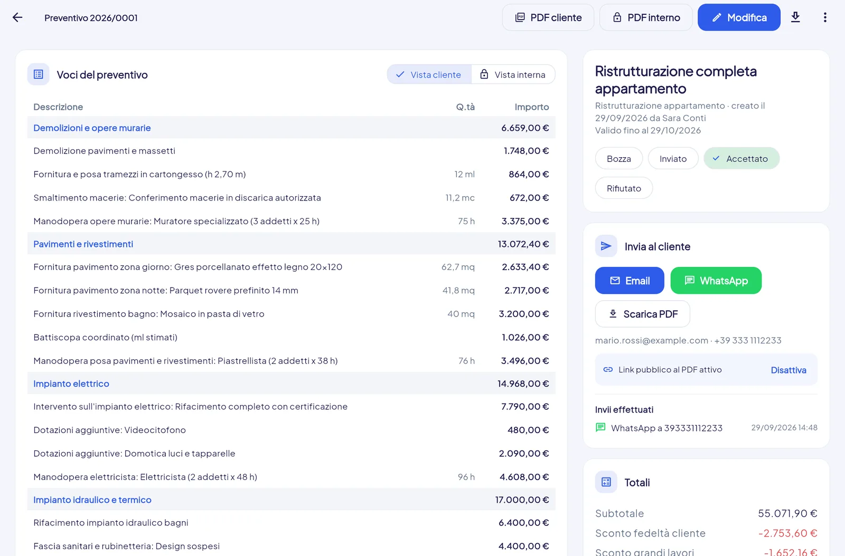Screen dimensions: 845x556
Task: Go back using the arrow icon
Action: point(17,17)
